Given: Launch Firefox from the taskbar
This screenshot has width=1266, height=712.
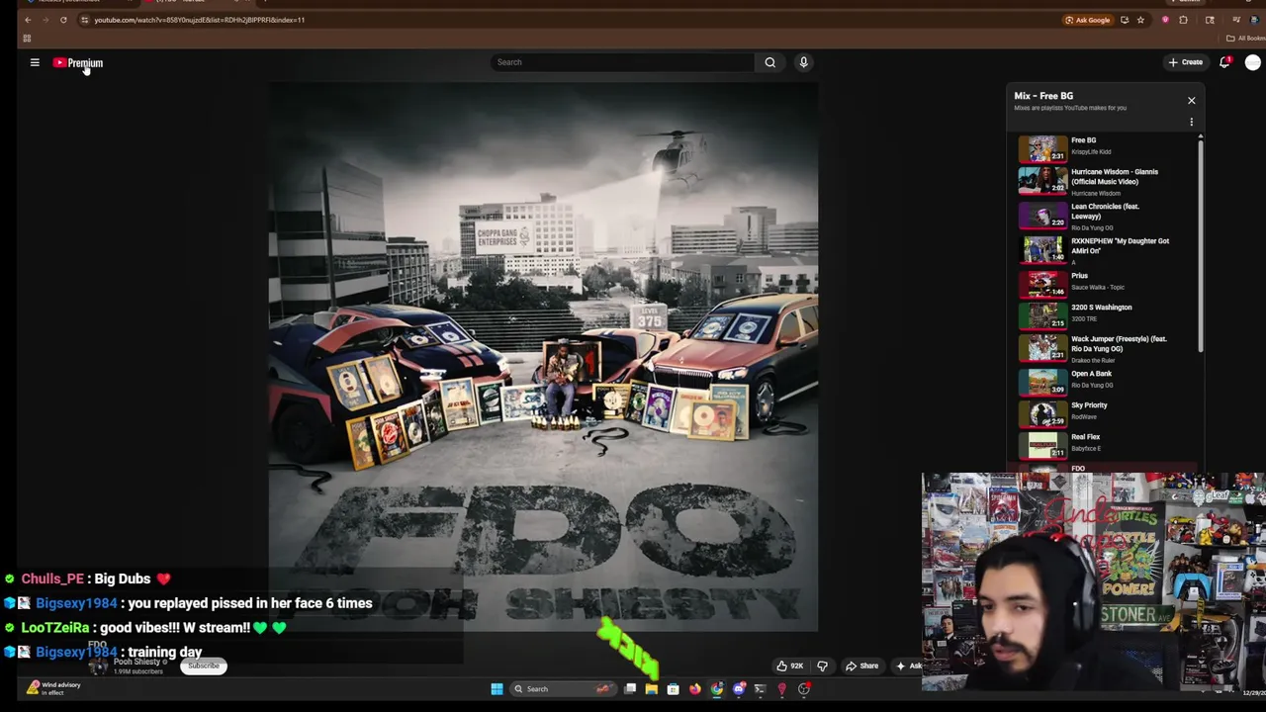Looking at the screenshot, I should click(x=695, y=689).
